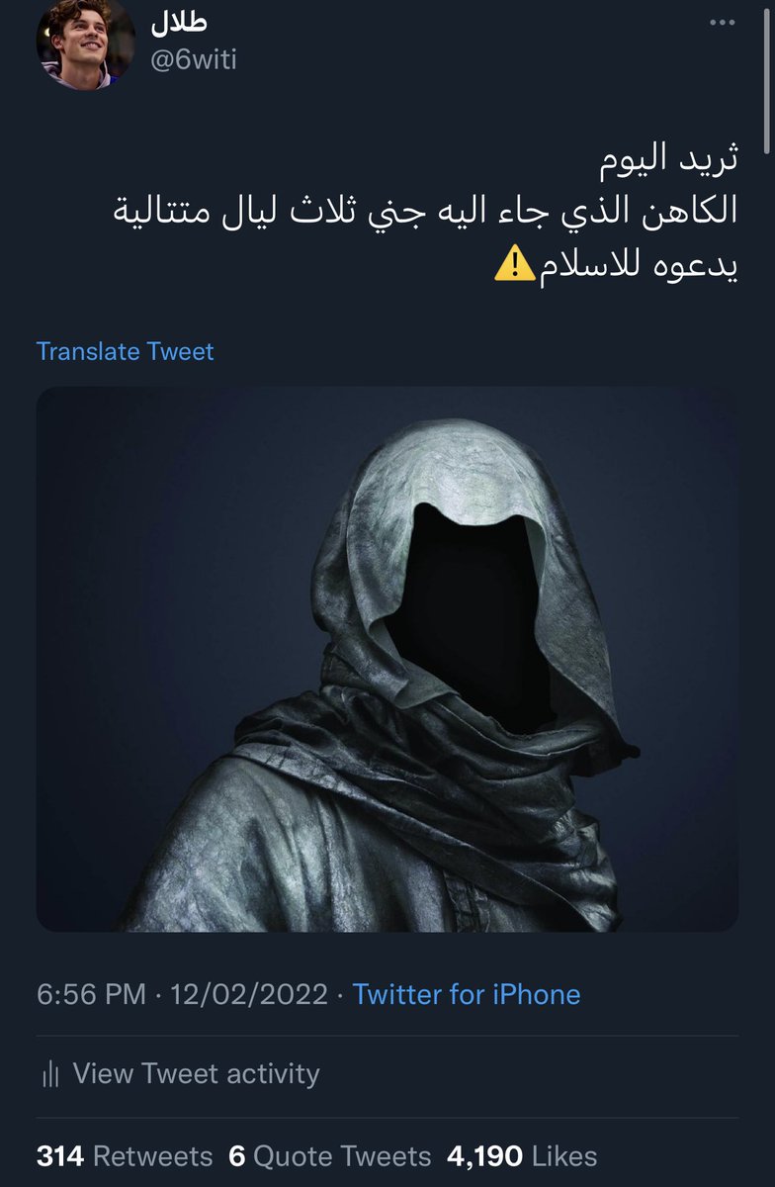Tap the 6:56 PM timestamp
This screenshot has height=1187, width=775.
point(91,994)
